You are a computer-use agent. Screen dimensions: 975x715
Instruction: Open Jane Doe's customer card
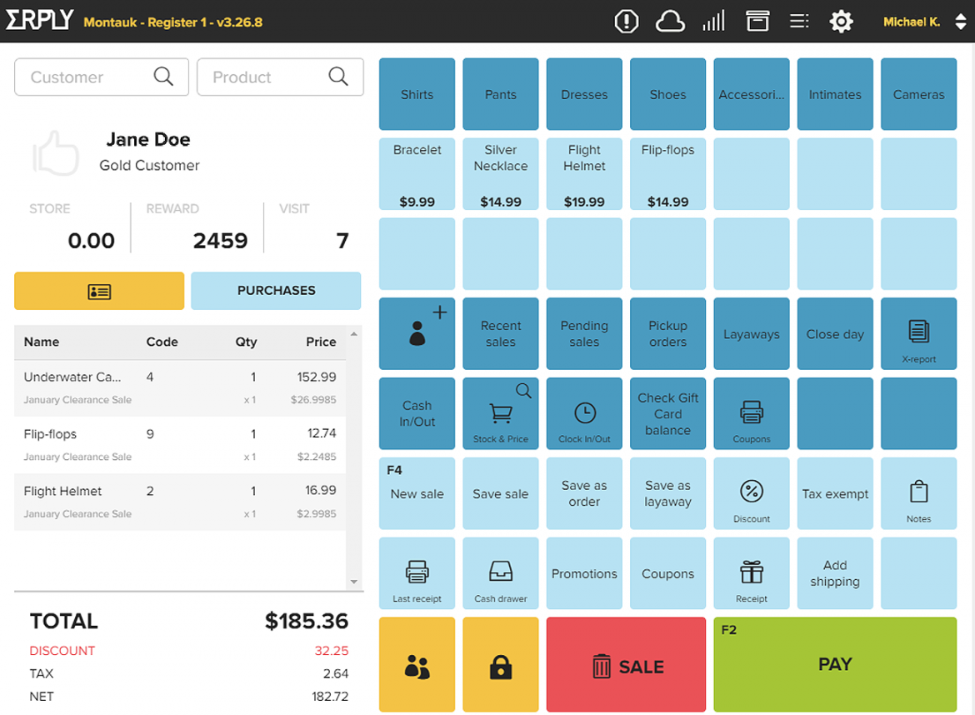click(98, 291)
